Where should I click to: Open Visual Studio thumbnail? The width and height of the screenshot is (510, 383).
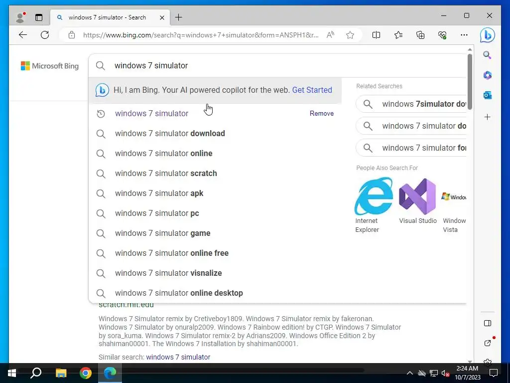[418, 196]
